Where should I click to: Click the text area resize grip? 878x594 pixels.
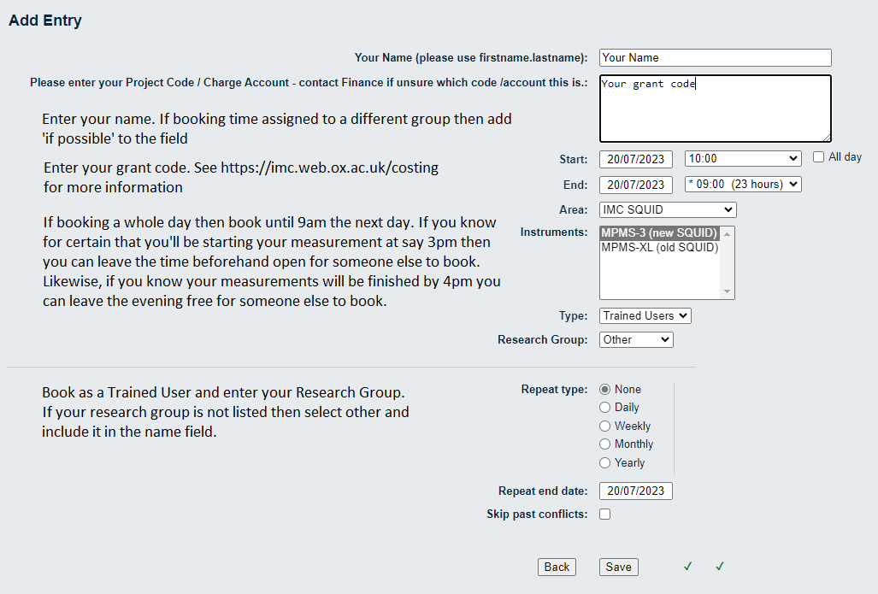pos(827,137)
